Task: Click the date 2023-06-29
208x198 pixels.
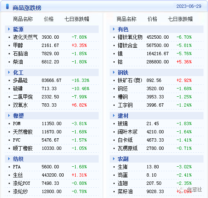Action: (189, 6)
